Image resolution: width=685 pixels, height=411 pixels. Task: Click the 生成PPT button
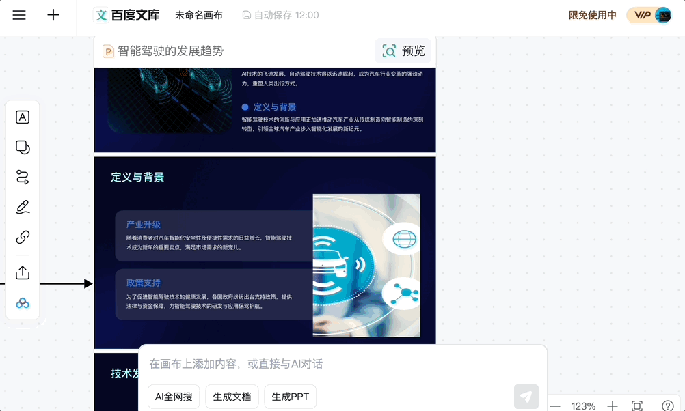pyautogui.click(x=290, y=396)
